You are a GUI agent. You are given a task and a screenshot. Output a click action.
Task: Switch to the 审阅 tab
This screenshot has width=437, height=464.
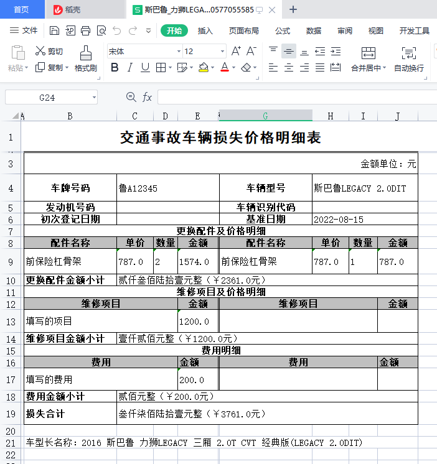[x=345, y=30]
